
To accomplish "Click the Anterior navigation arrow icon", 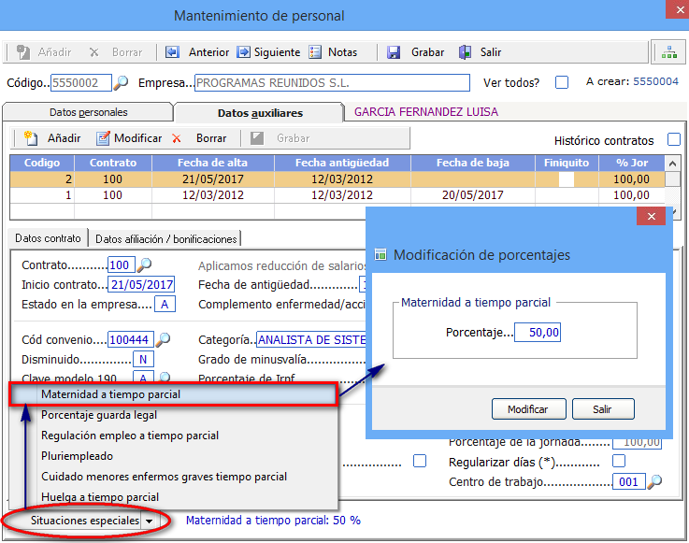I will 173,52.
